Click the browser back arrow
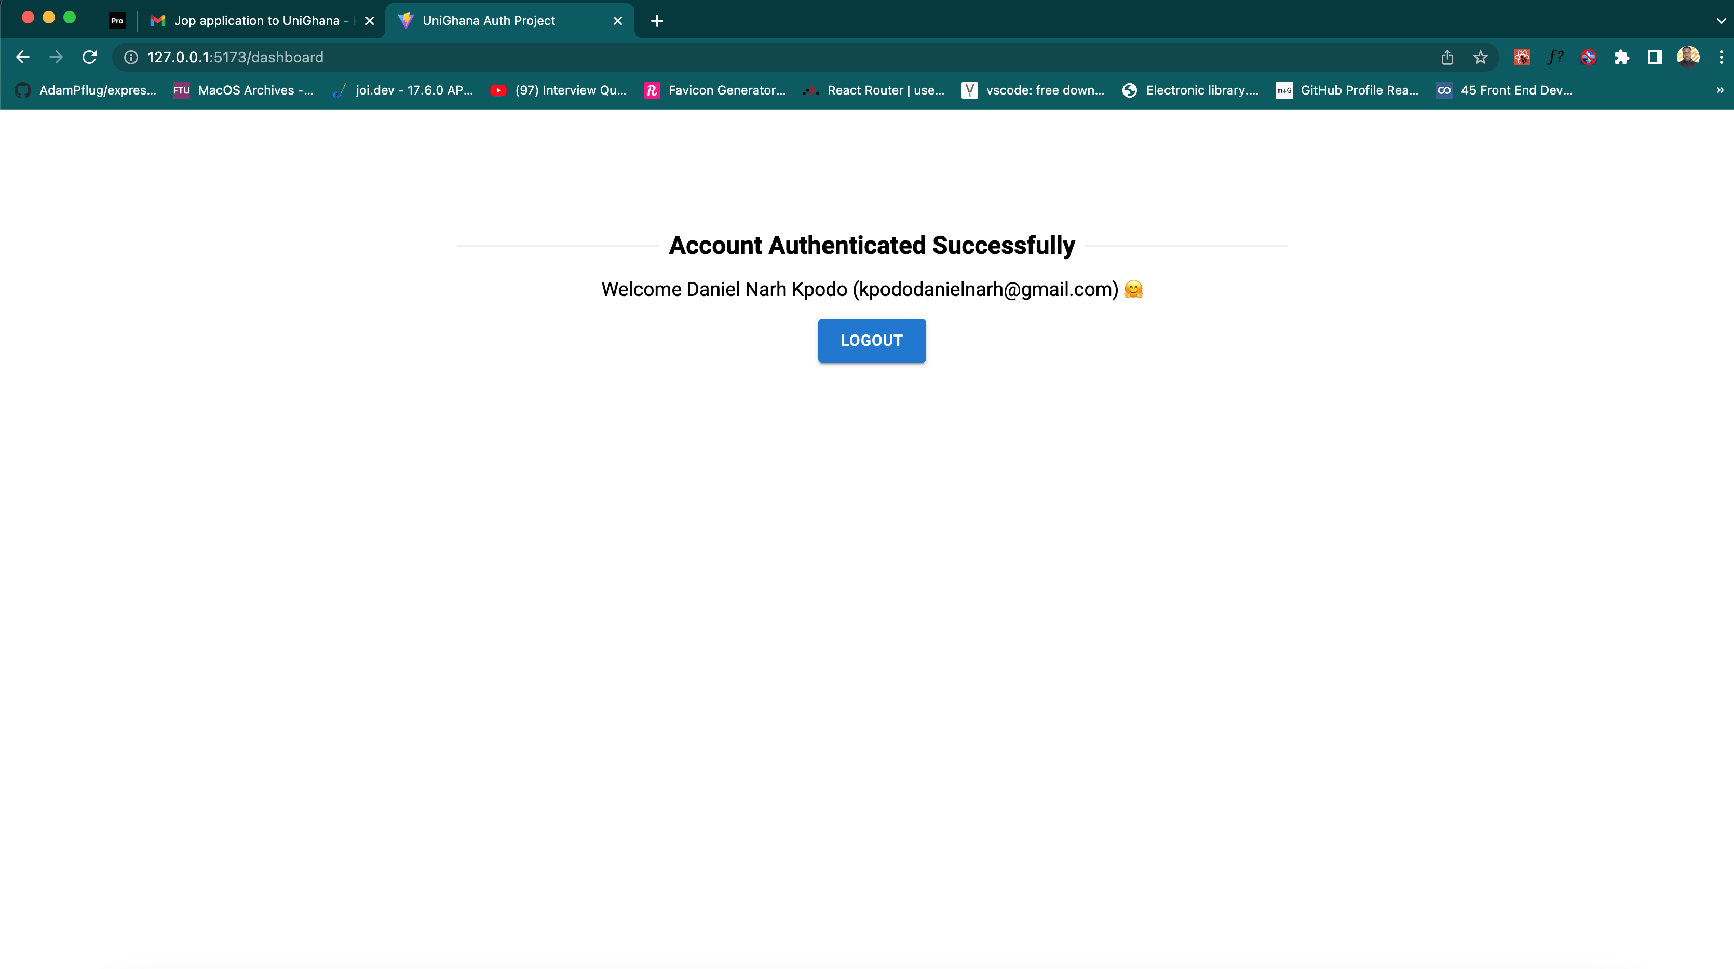This screenshot has height=969, width=1734. coord(23,57)
